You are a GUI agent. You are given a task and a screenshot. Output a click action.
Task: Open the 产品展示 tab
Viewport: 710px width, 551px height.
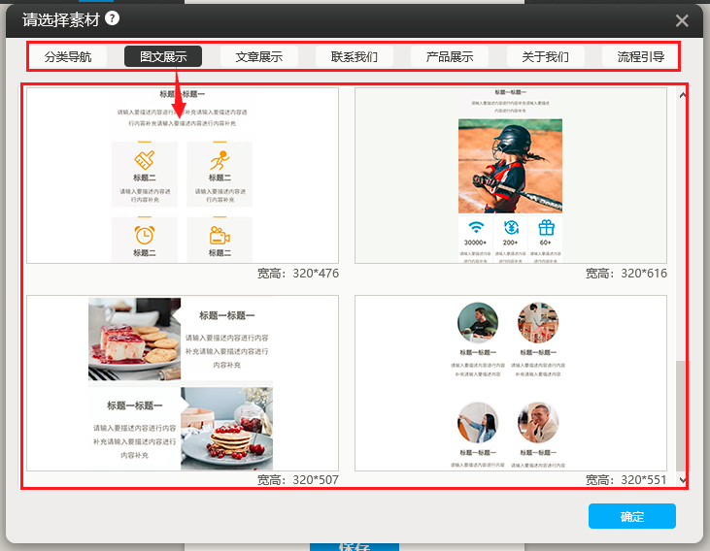(450, 56)
